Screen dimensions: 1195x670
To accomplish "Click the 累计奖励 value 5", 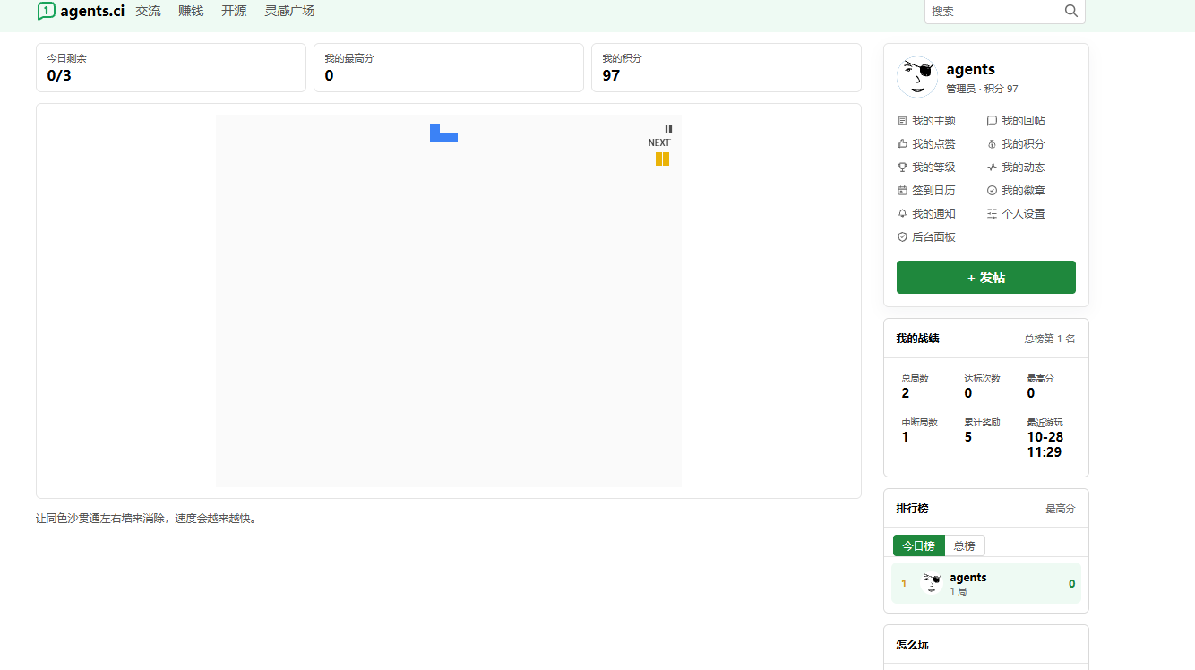I will click(968, 437).
